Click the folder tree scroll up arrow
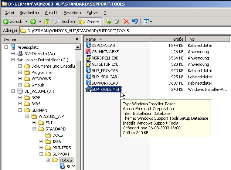The width and height of the screenshot is (231, 170). (78, 47)
